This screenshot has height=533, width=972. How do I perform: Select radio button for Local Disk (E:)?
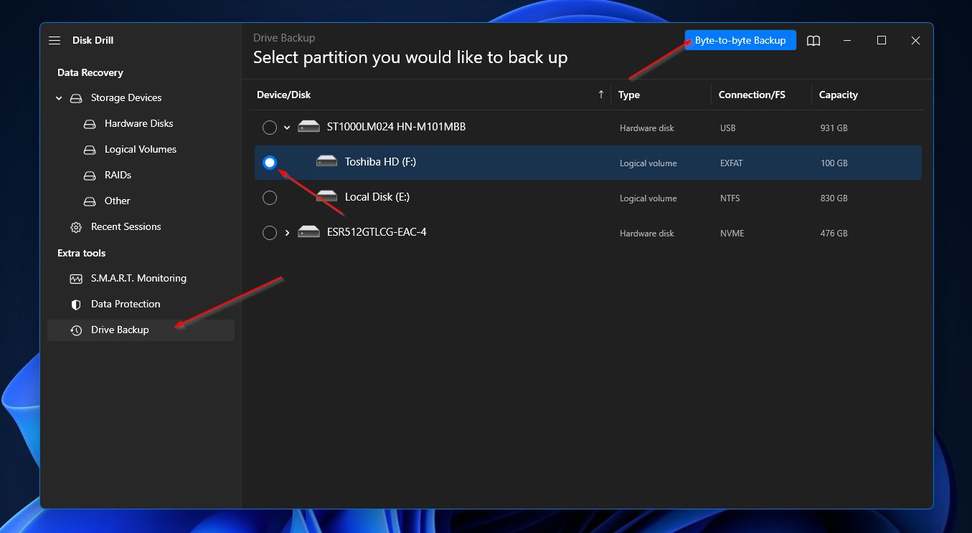tap(270, 198)
